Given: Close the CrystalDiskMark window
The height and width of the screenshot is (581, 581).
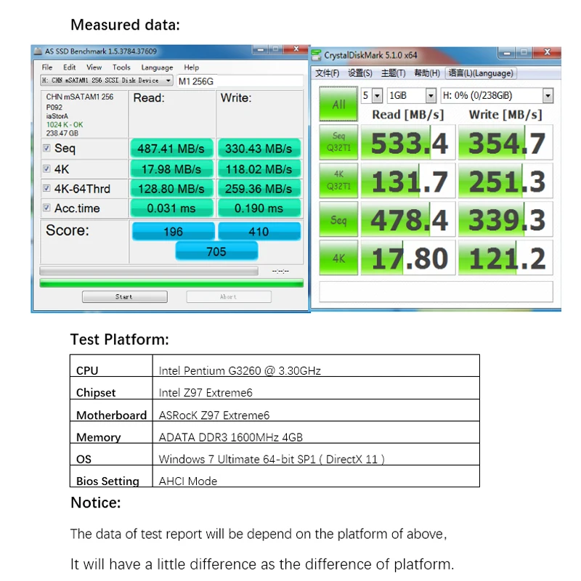Looking at the screenshot, I should tap(547, 52).
